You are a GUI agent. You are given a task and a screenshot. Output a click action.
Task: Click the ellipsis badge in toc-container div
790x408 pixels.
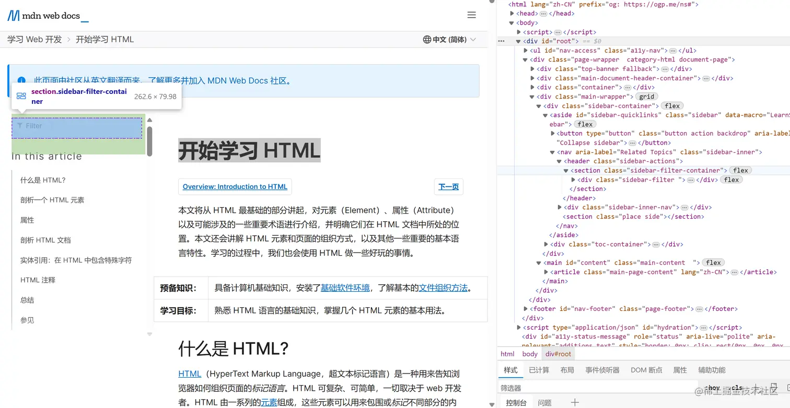coord(656,244)
